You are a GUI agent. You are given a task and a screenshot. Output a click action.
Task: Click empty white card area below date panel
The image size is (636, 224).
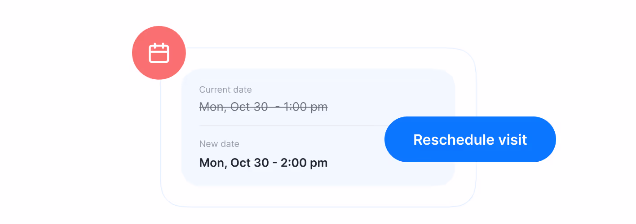314,196
